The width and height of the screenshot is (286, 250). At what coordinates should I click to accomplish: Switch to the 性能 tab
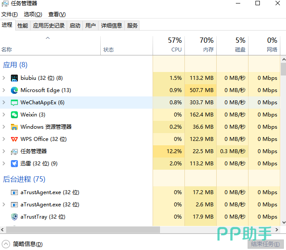(23, 26)
